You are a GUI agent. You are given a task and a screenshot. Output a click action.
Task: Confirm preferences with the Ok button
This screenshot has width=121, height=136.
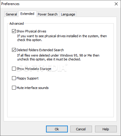tap(57, 129)
